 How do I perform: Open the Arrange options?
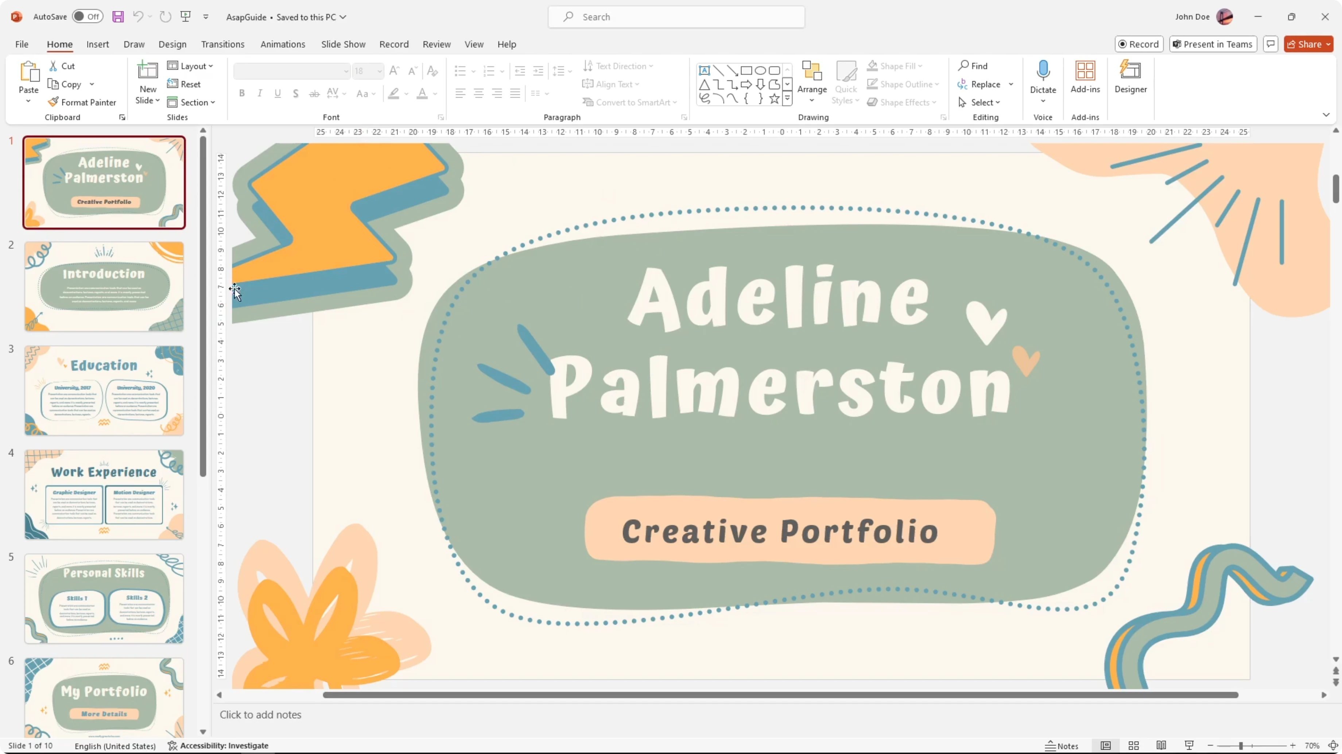[812, 82]
